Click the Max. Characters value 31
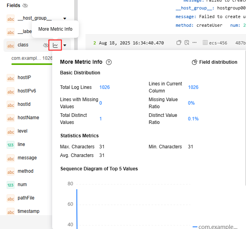The height and width of the screenshot is (229, 246). click(102, 147)
